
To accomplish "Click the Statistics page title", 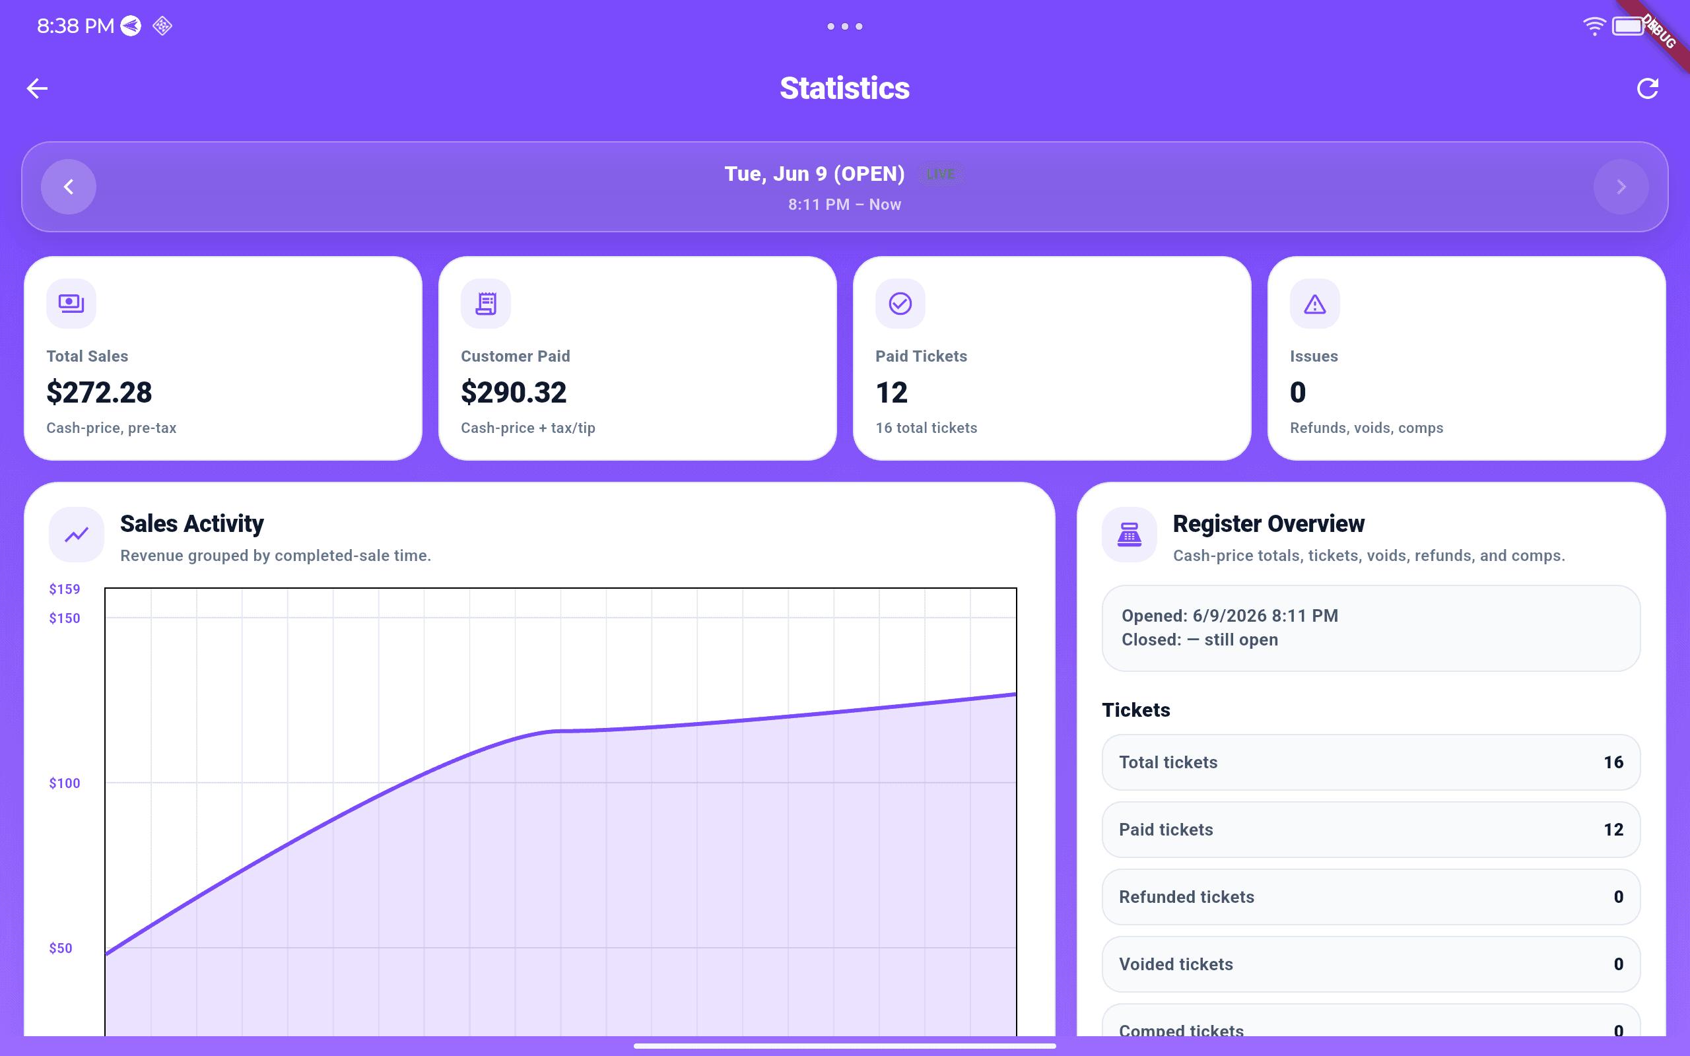I will (x=844, y=88).
